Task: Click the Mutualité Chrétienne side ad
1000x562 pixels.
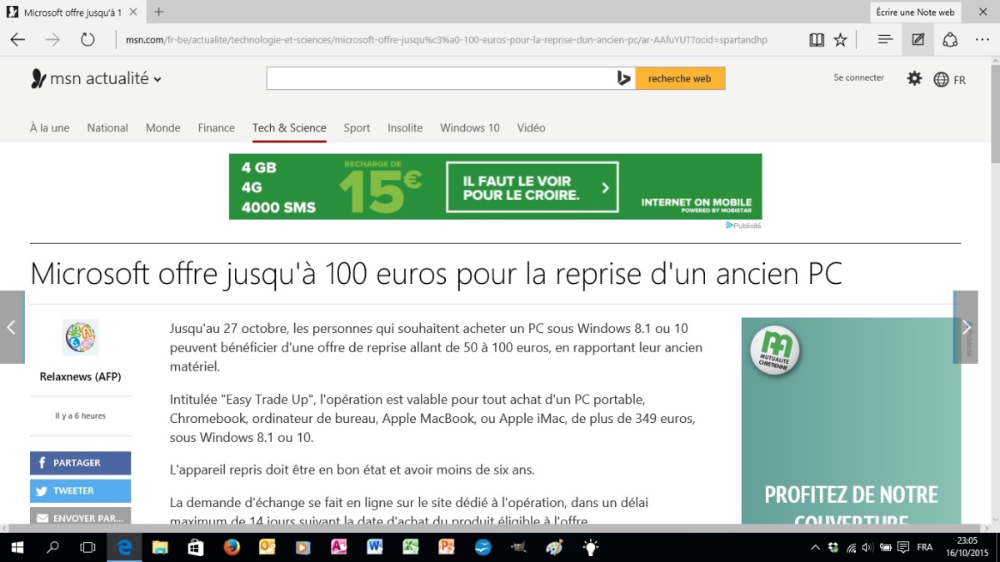Action: pyautogui.click(x=851, y=421)
